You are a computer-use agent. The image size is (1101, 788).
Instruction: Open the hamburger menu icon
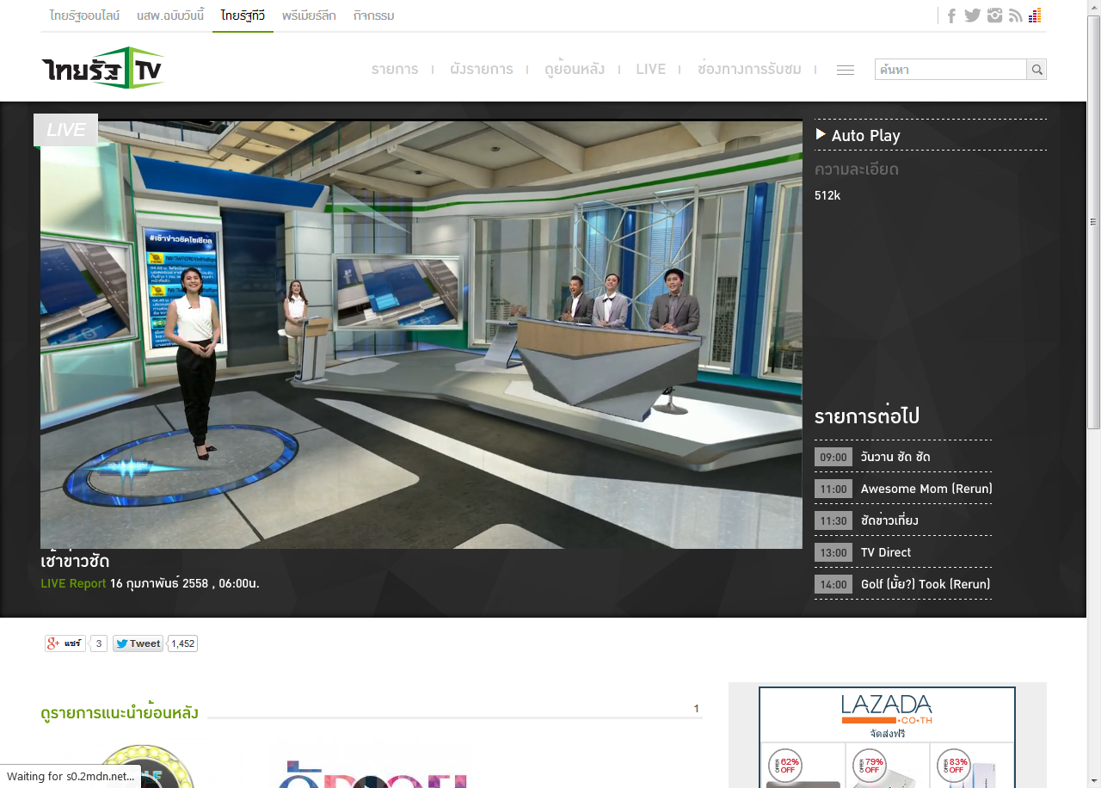tap(846, 70)
